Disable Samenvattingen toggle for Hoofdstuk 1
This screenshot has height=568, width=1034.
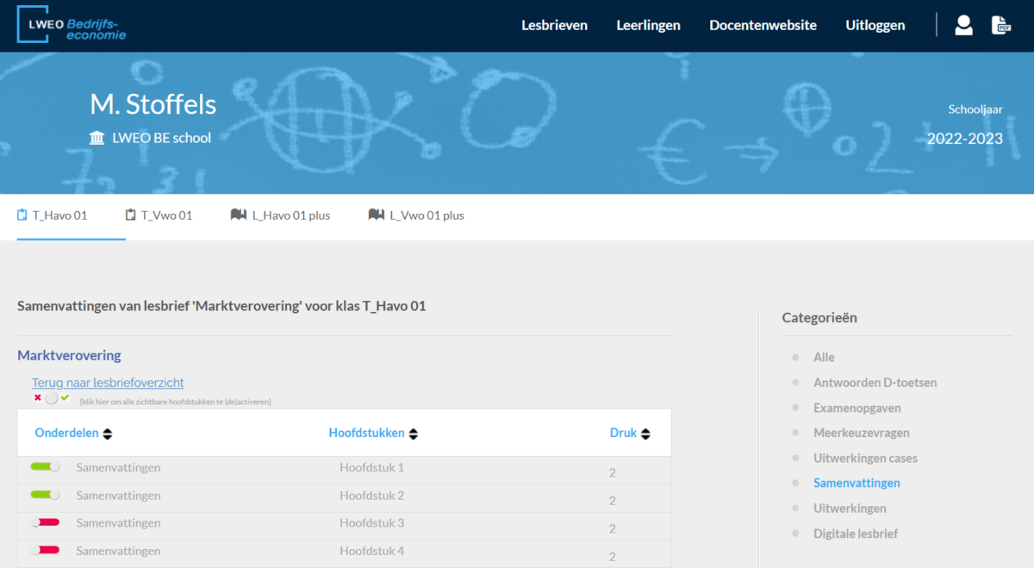click(45, 467)
